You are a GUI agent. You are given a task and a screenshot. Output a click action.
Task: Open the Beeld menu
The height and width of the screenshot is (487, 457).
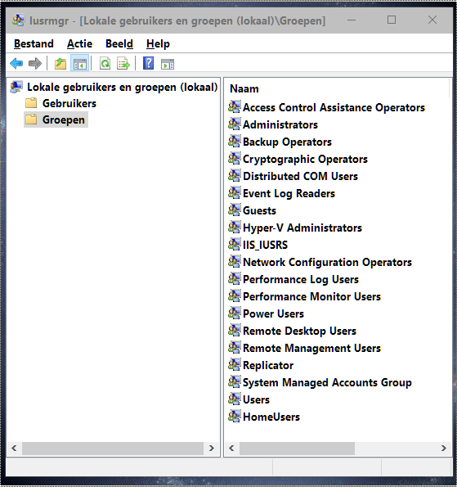[x=119, y=44]
